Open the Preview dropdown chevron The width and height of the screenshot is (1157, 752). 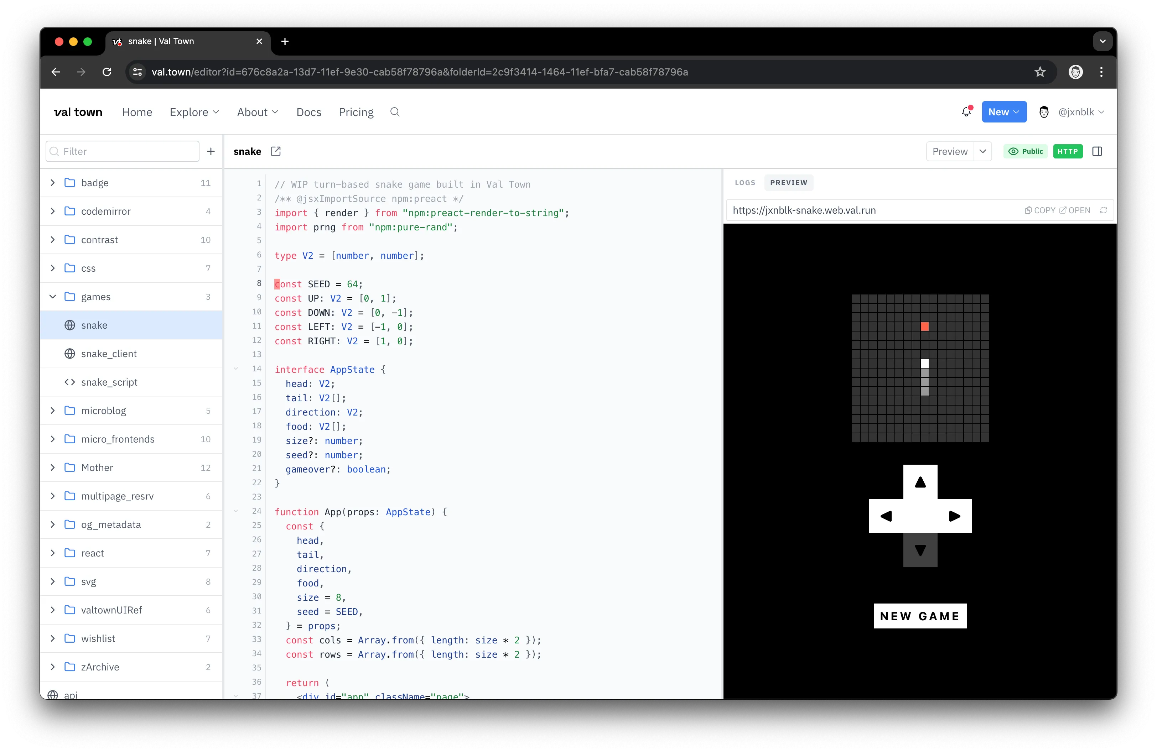coord(983,151)
